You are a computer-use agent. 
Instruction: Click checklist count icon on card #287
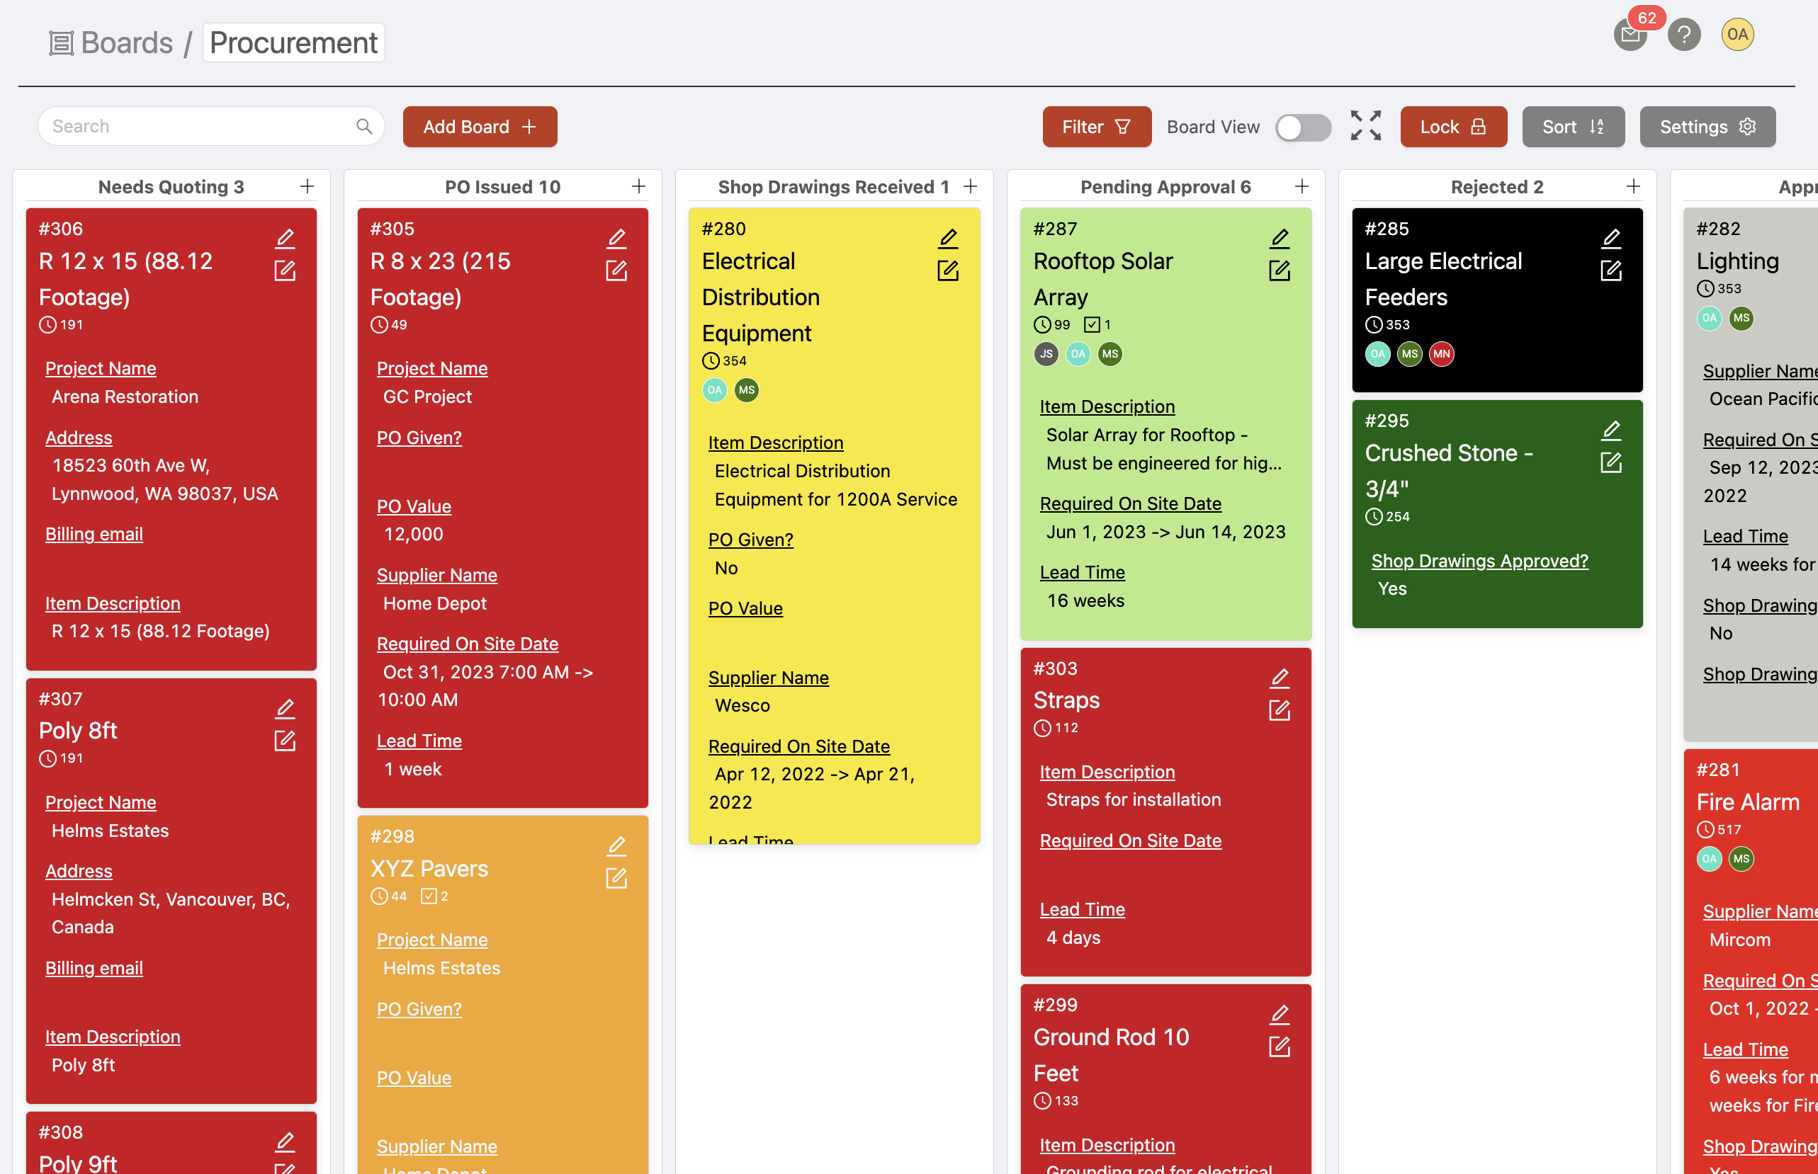click(x=1097, y=325)
